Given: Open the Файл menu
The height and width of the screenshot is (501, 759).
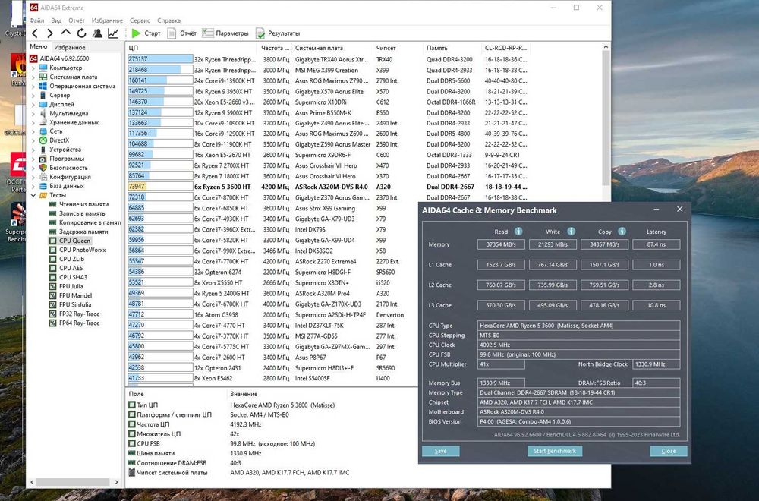Looking at the screenshot, I should tap(36, 20).
